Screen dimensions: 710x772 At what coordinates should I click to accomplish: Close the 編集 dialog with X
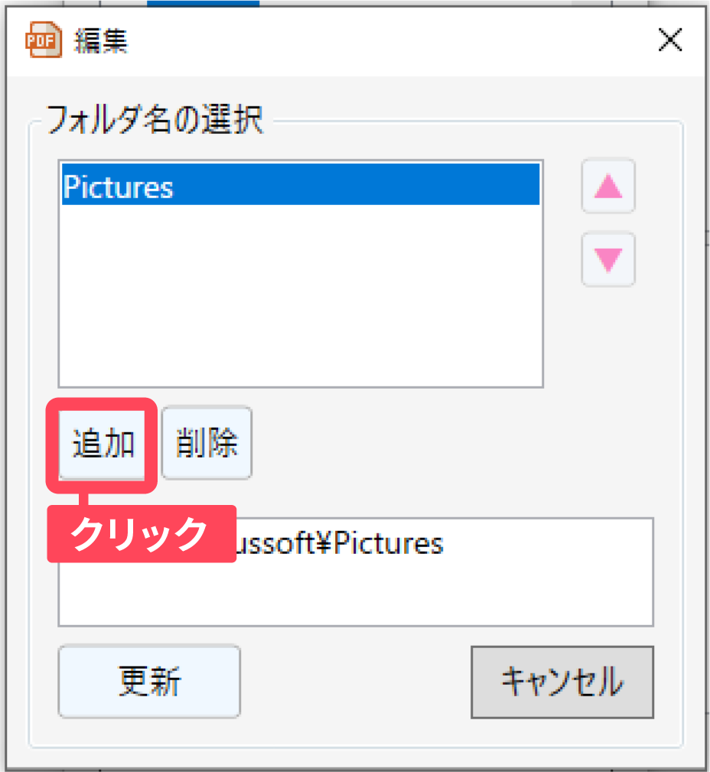click(x=670, y=40)
